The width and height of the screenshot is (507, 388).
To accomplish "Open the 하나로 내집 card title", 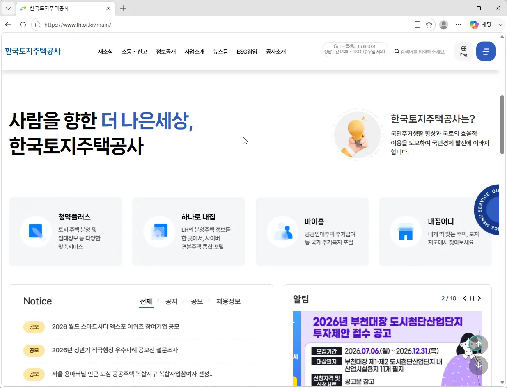I will pos(198,217).
